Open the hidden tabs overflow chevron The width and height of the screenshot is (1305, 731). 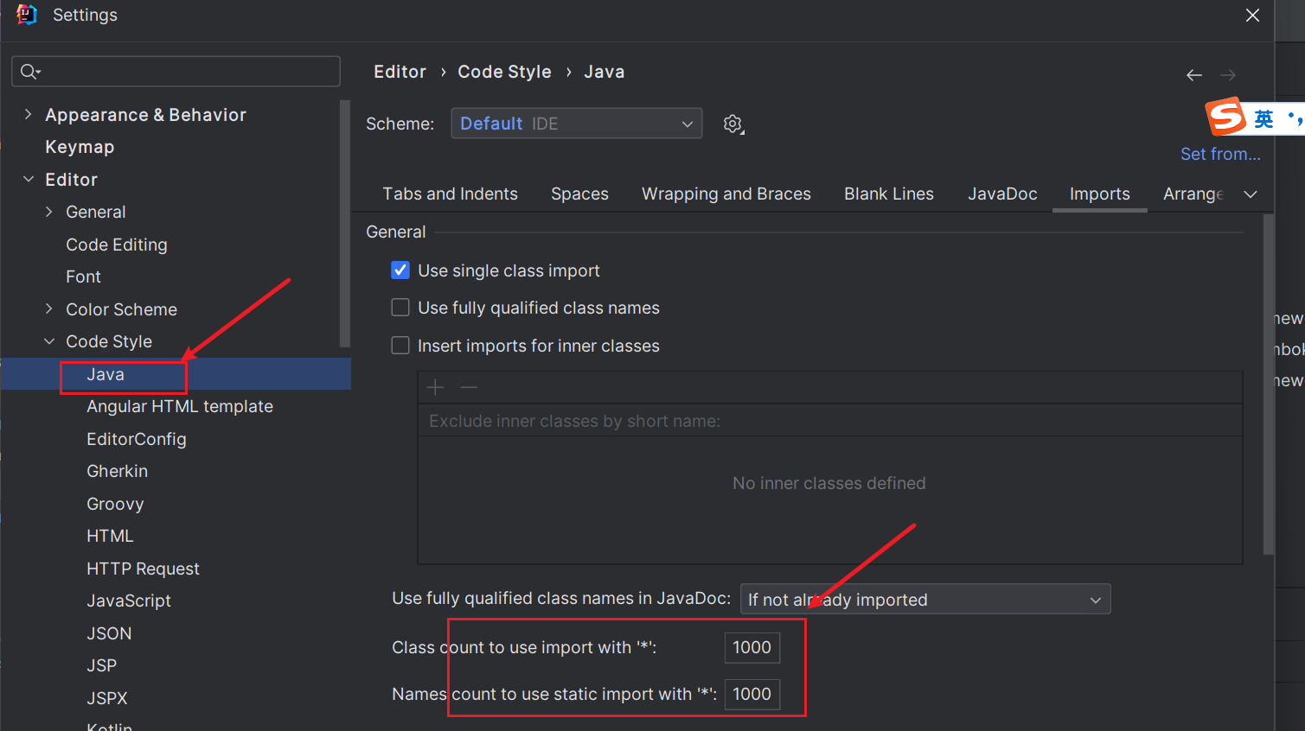[1251, 194]
